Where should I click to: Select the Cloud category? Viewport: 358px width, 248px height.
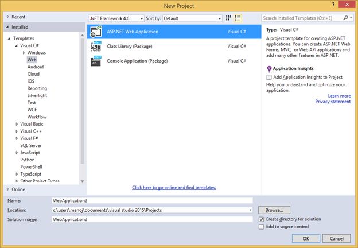pos(33,74)
